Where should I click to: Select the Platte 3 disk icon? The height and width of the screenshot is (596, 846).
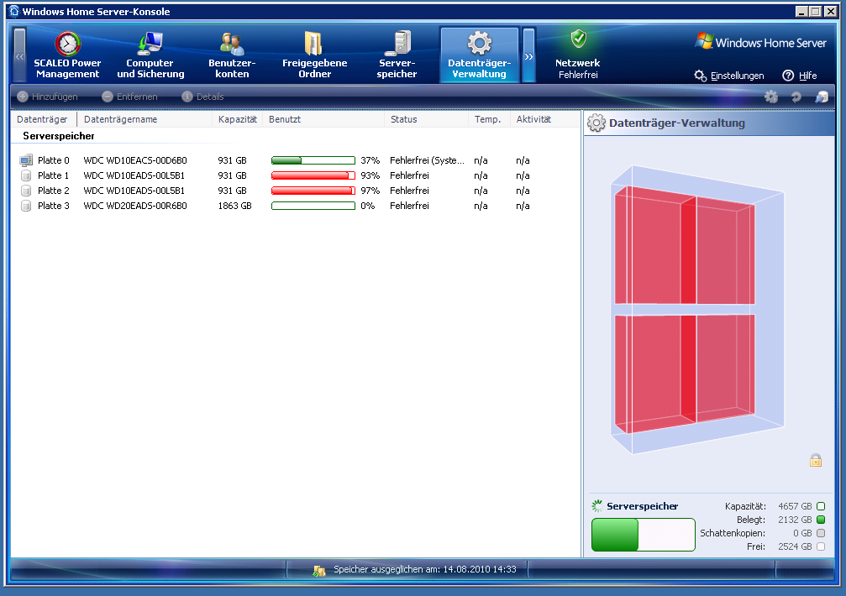(x=26, y=206)
